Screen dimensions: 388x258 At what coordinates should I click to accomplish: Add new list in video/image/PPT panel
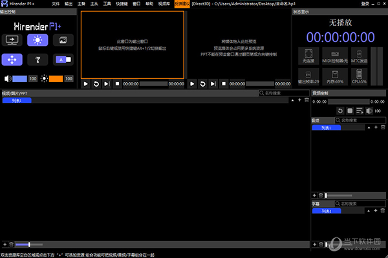[299, 100]
